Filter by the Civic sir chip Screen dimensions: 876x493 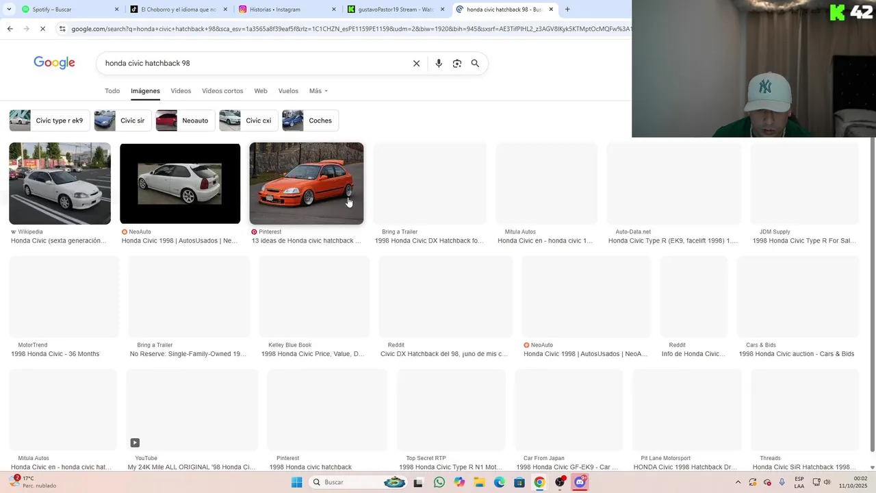[123, 121]
